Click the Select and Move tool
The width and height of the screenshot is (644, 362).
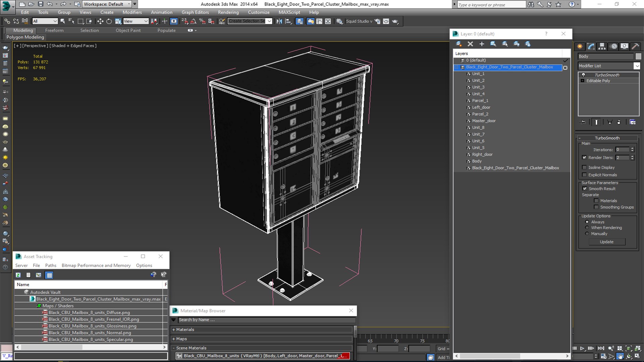[100, 21]
